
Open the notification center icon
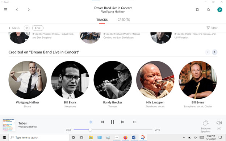tap(220, 137)
